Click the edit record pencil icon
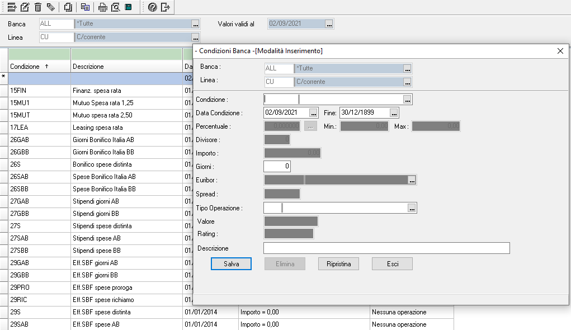This screenshot has height=330, width=571. point(25,7)
